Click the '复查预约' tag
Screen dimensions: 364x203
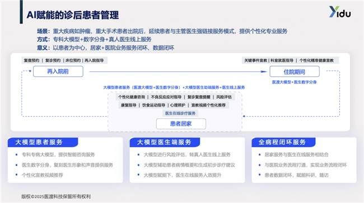coord(31,61)
